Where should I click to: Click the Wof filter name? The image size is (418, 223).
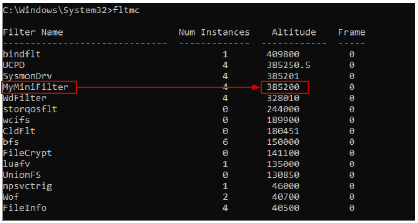(11, 197)
